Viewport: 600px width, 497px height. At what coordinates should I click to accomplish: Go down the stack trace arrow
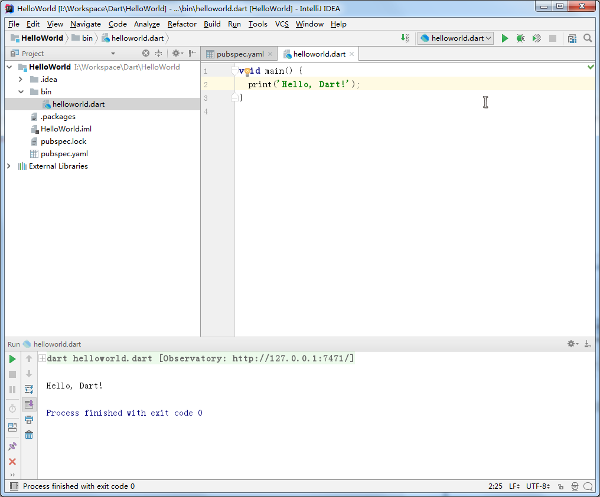(29, 374)
